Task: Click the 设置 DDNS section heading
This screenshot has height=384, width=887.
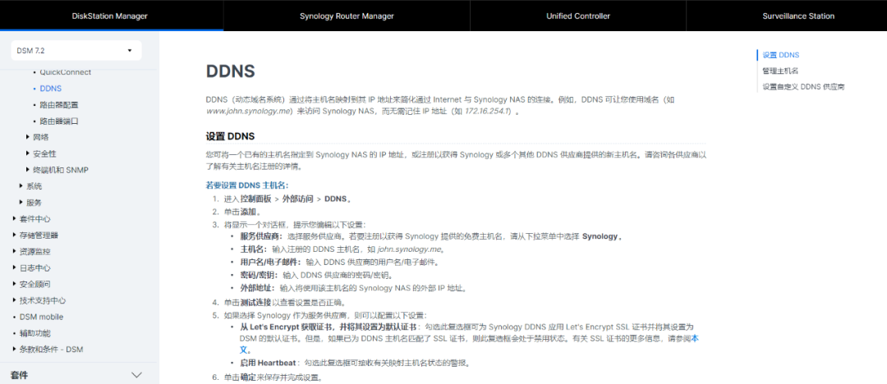Action: click(230, 136)
